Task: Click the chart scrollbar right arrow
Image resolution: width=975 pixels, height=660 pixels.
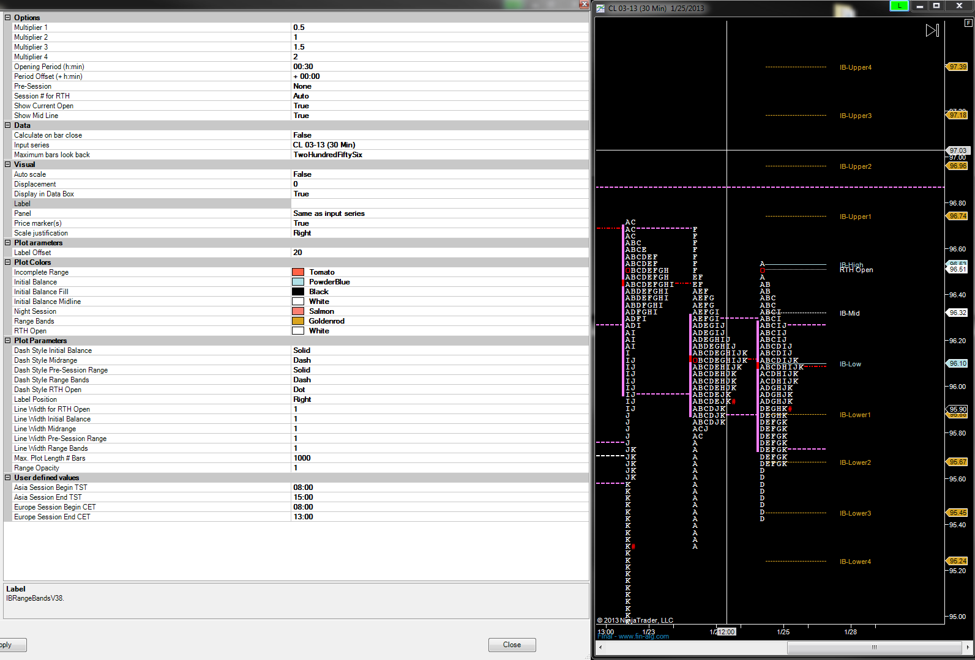Action: [x=968, y=647]
